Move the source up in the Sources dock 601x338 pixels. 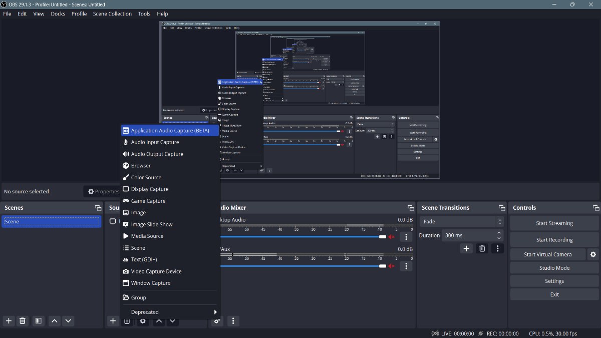tap(159, 321)
